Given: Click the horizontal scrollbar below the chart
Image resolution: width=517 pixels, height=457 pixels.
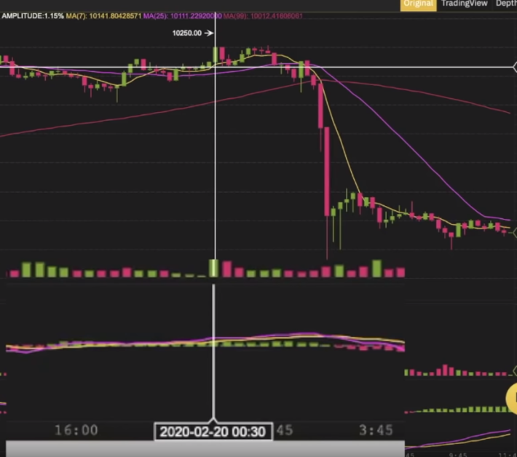Looking at the screenshot, I should point(205,449).
